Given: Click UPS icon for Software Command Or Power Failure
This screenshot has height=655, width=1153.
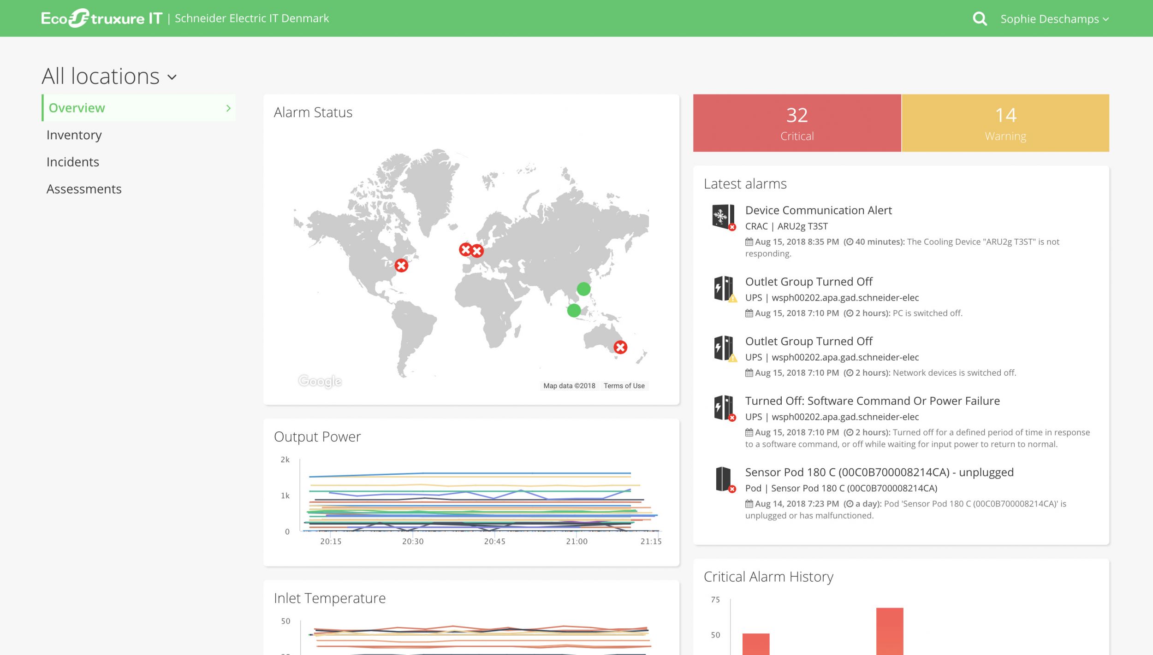Looking at the screenshot, I should pos(725,408).
